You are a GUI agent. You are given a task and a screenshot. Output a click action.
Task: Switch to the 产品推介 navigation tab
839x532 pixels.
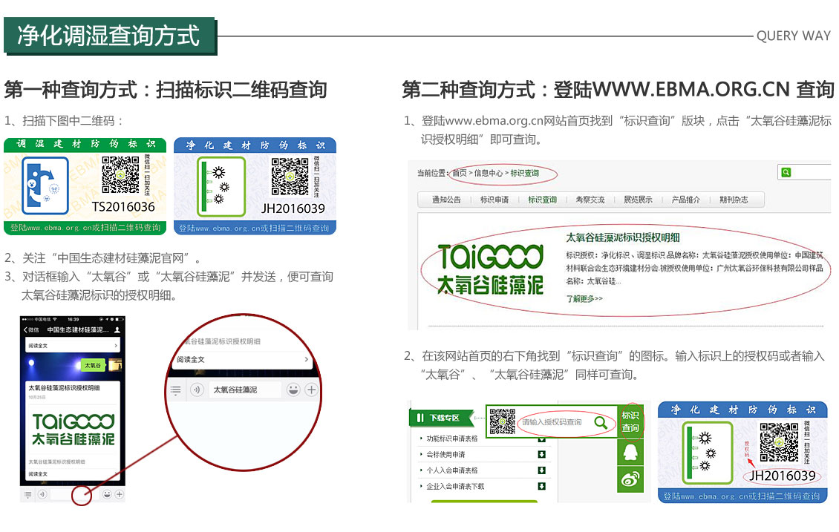click(x=685, y=200)
